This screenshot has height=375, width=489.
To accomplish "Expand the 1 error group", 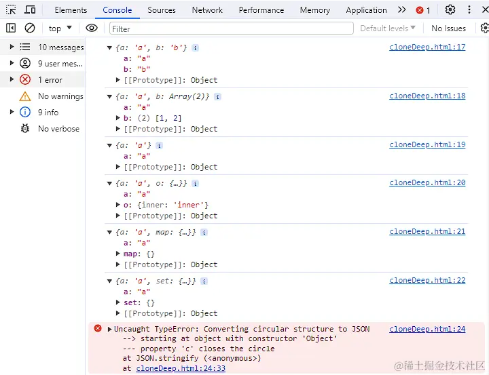I will pyautogui.click(x=12, y=79).
